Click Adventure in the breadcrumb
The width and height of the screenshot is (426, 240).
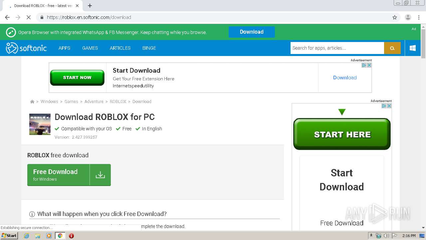[94, 102]
